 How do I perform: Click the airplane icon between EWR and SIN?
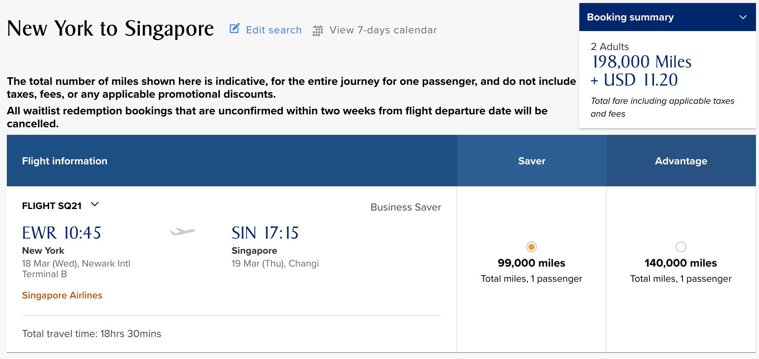[182, 231]
